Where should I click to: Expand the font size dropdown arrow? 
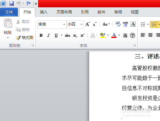pyautogui.click(x=81, y=24)
